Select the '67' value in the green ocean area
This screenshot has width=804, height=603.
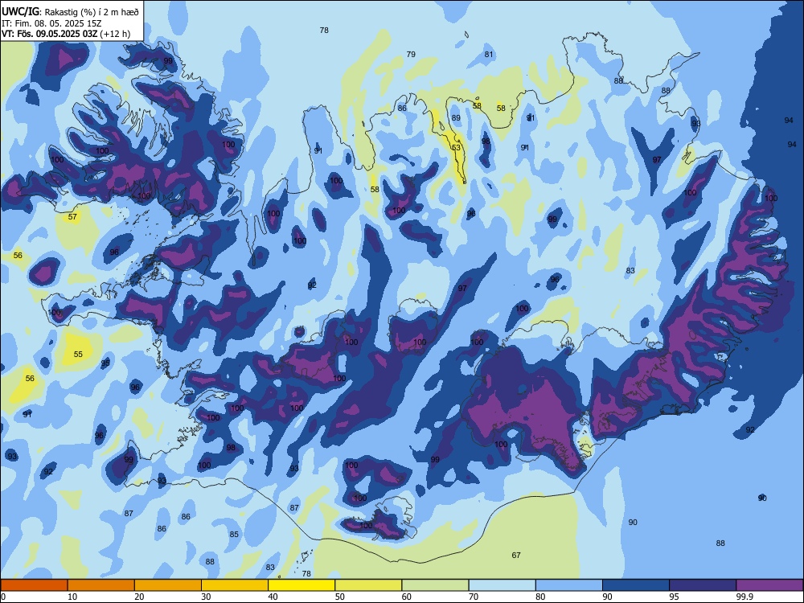[x=516, y=556]
